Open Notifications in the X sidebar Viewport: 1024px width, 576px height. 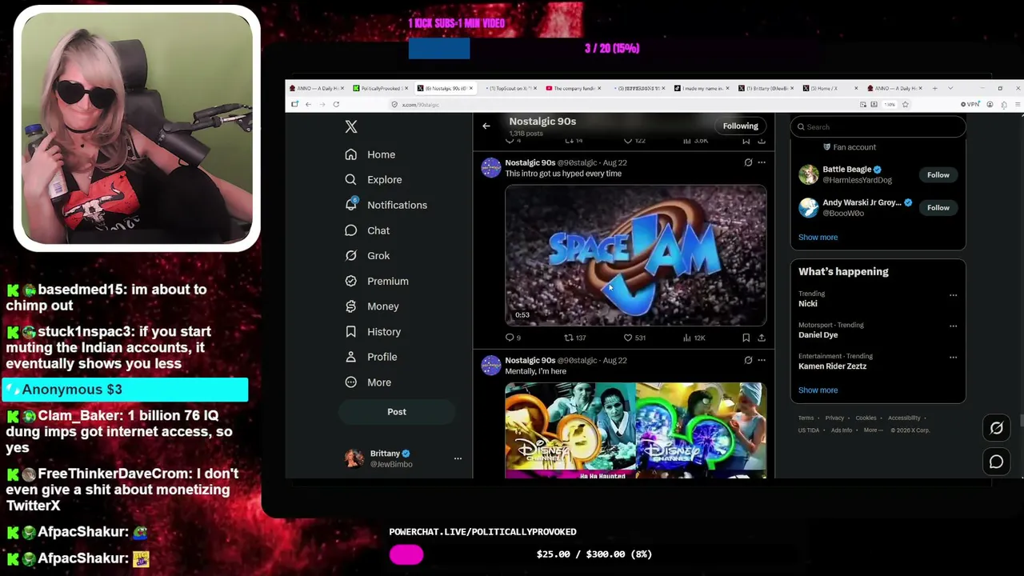pos(386,205)
